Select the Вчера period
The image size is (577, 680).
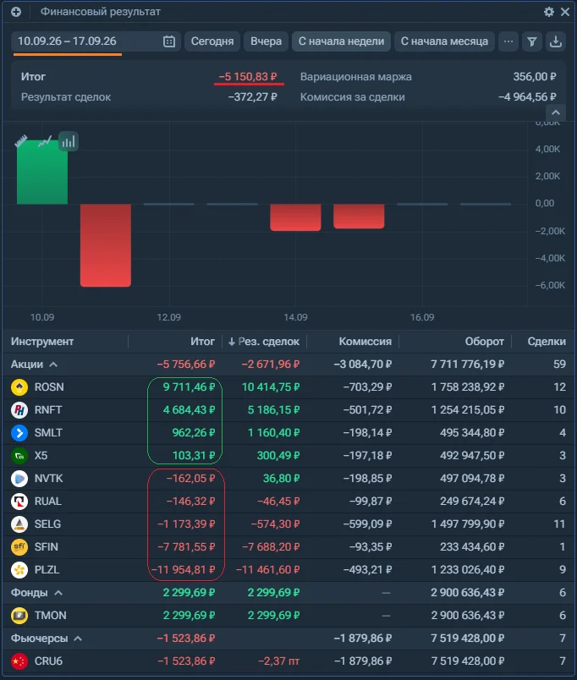[266, 41]
